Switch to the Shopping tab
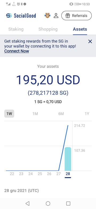The image size is (96, 209). (x=48, y=29)
